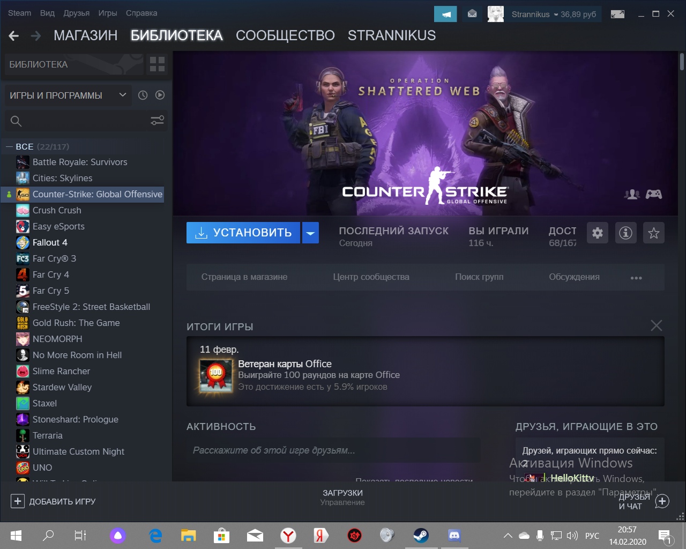Open Yandex Browser from taskbar
The width and height of the screenshot is (686, 549).
point(288,535)
